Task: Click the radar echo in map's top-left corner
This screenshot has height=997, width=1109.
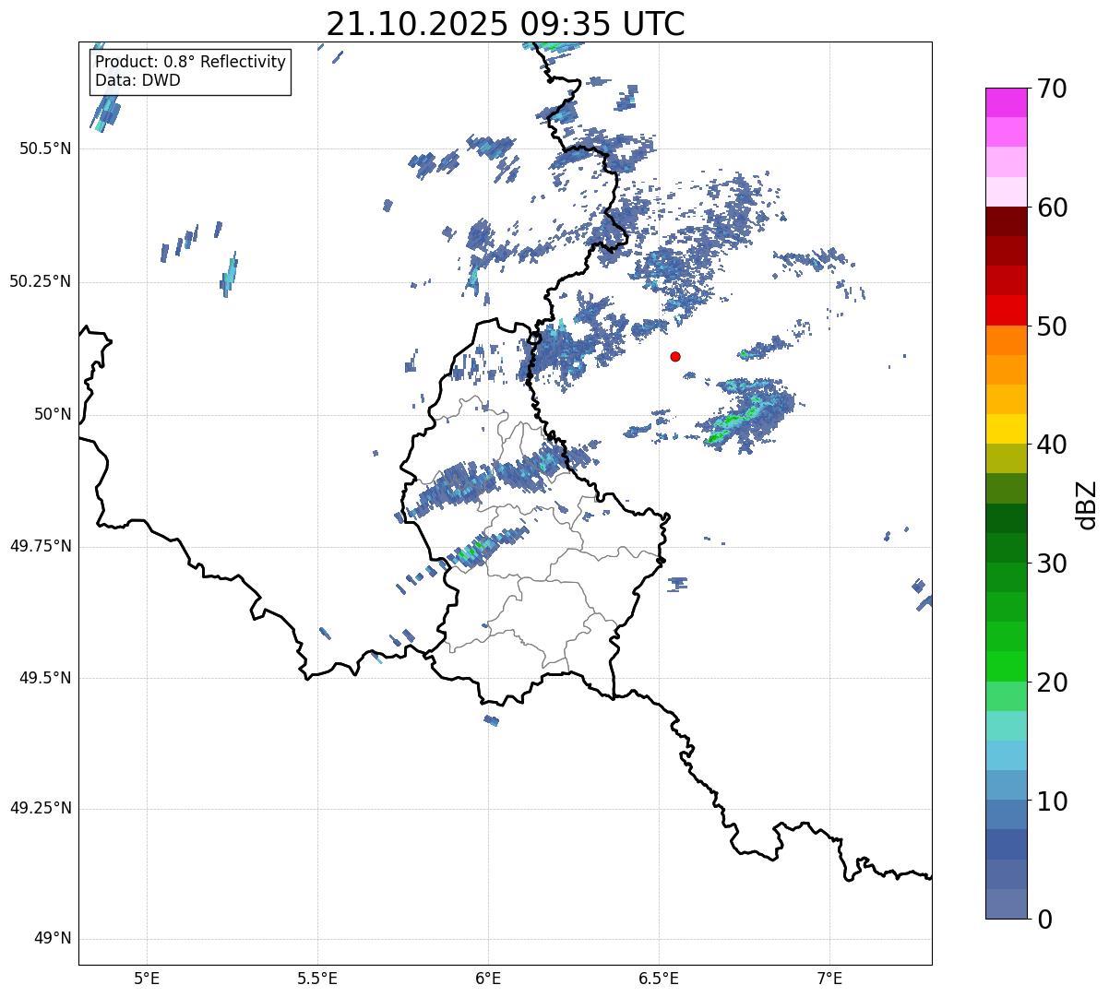Action: point(105,112)
